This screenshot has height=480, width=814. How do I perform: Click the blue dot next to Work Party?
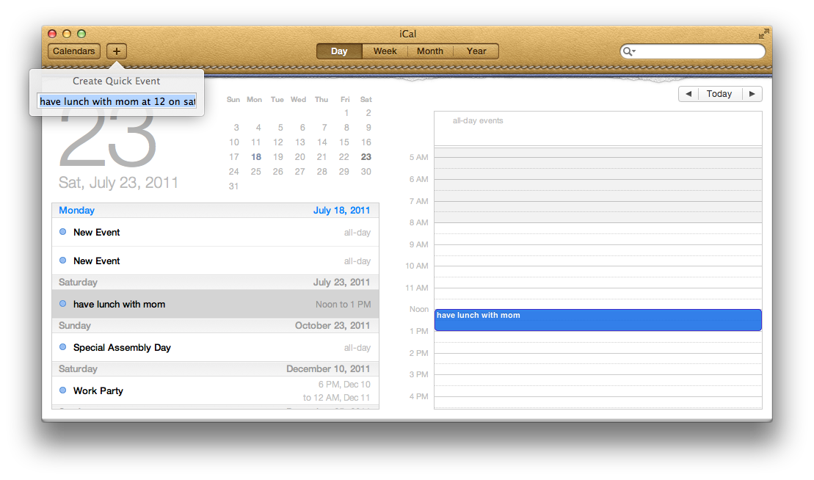click(x=63, y=390)
